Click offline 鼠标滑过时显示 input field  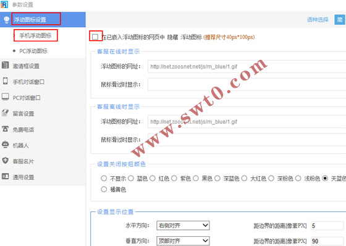tap(247, 140)
